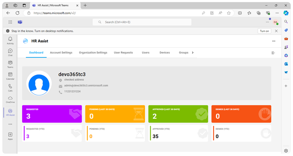Show more apps in Teams sidebar
The height and width of the screenshot is (156, 293).
[10, 124]
